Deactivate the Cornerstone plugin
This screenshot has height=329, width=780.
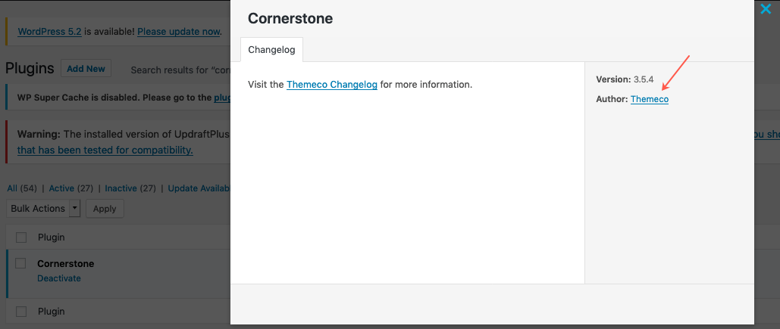(58, 278)
